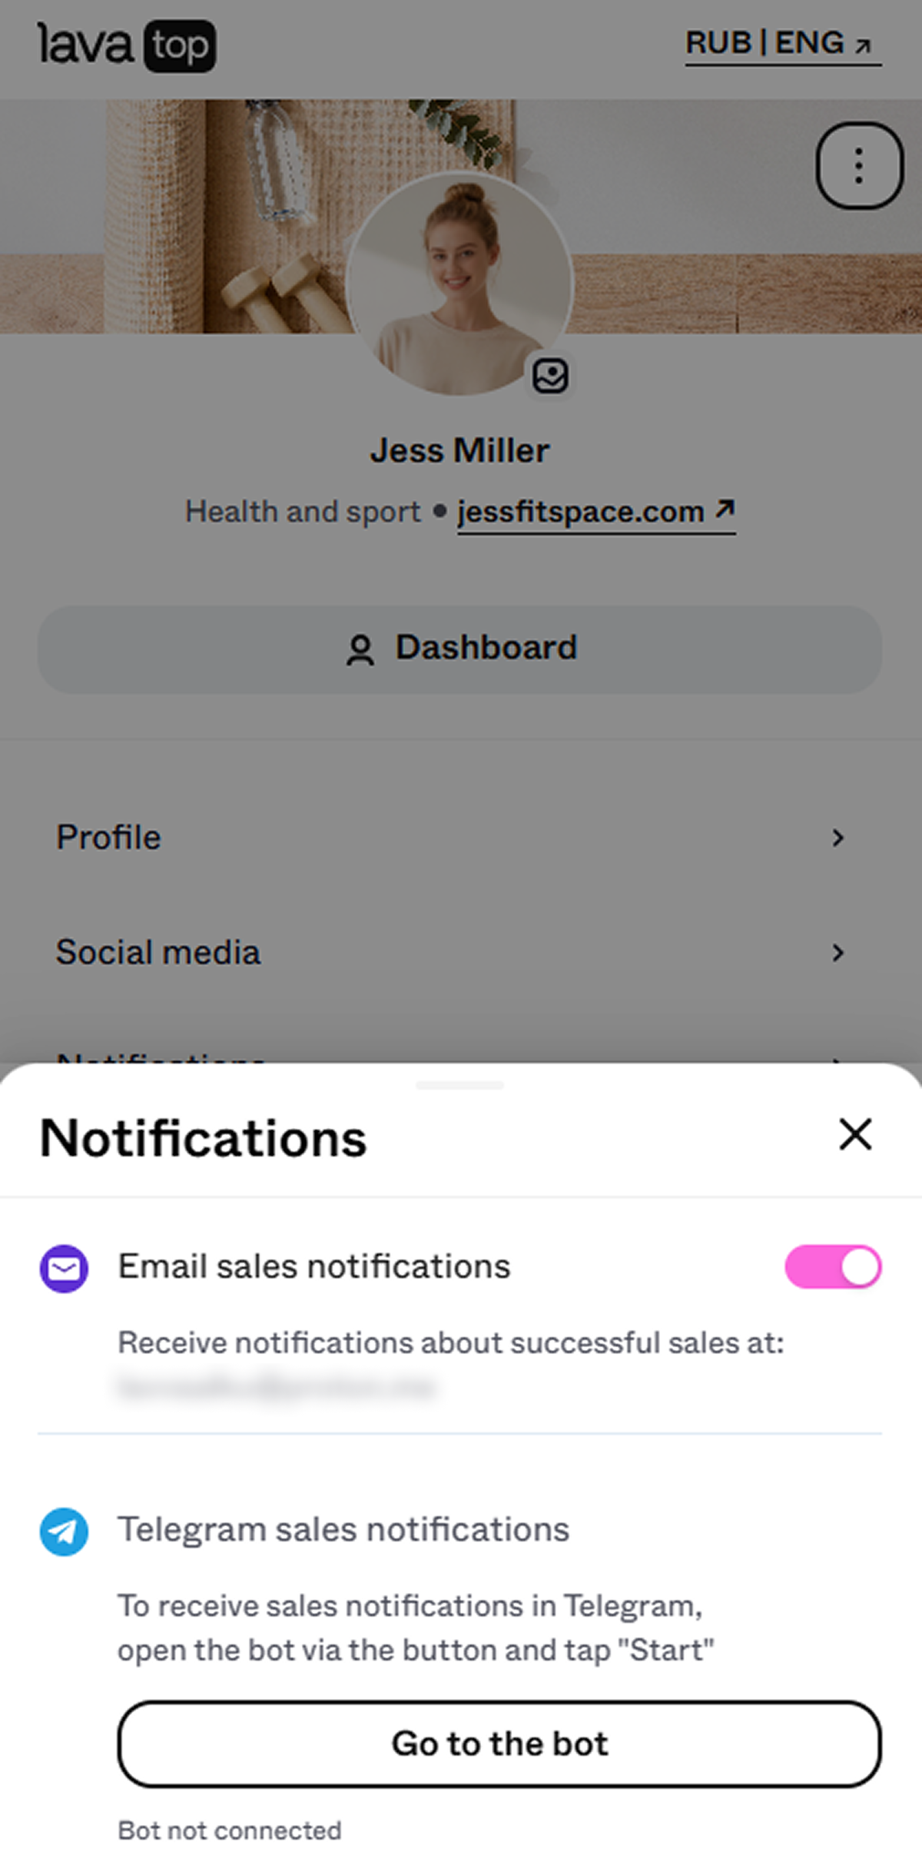Open the Profile menu item
The width and height of the screenshot is (922, 1868).
point(460,838)
